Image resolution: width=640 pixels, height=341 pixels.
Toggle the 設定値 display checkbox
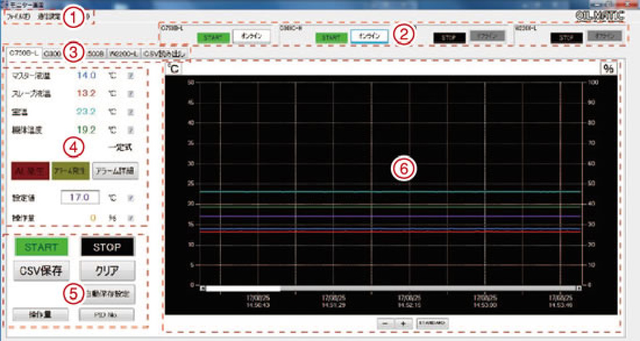coord(130,198)
